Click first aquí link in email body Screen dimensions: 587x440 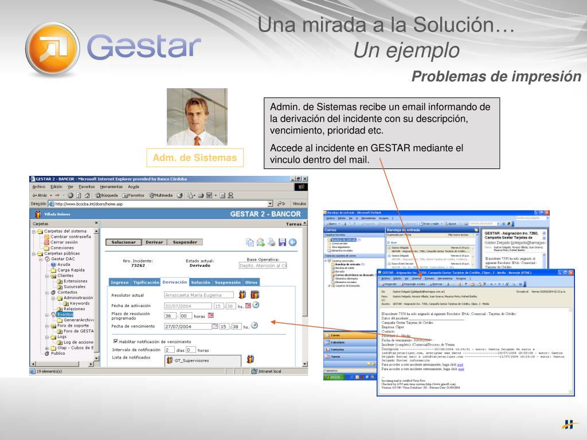pyautogui.click(x=460, y=364)
